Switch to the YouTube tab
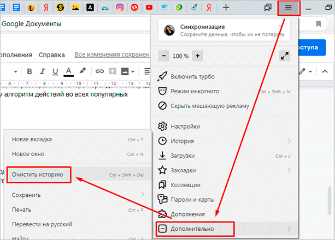The image size is (335, 240). (x=149, y=8)
